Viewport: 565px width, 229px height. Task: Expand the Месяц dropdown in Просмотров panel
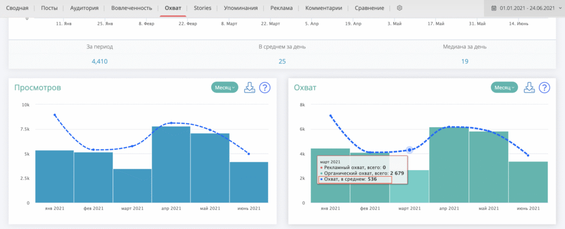click(x=225, y=88)
